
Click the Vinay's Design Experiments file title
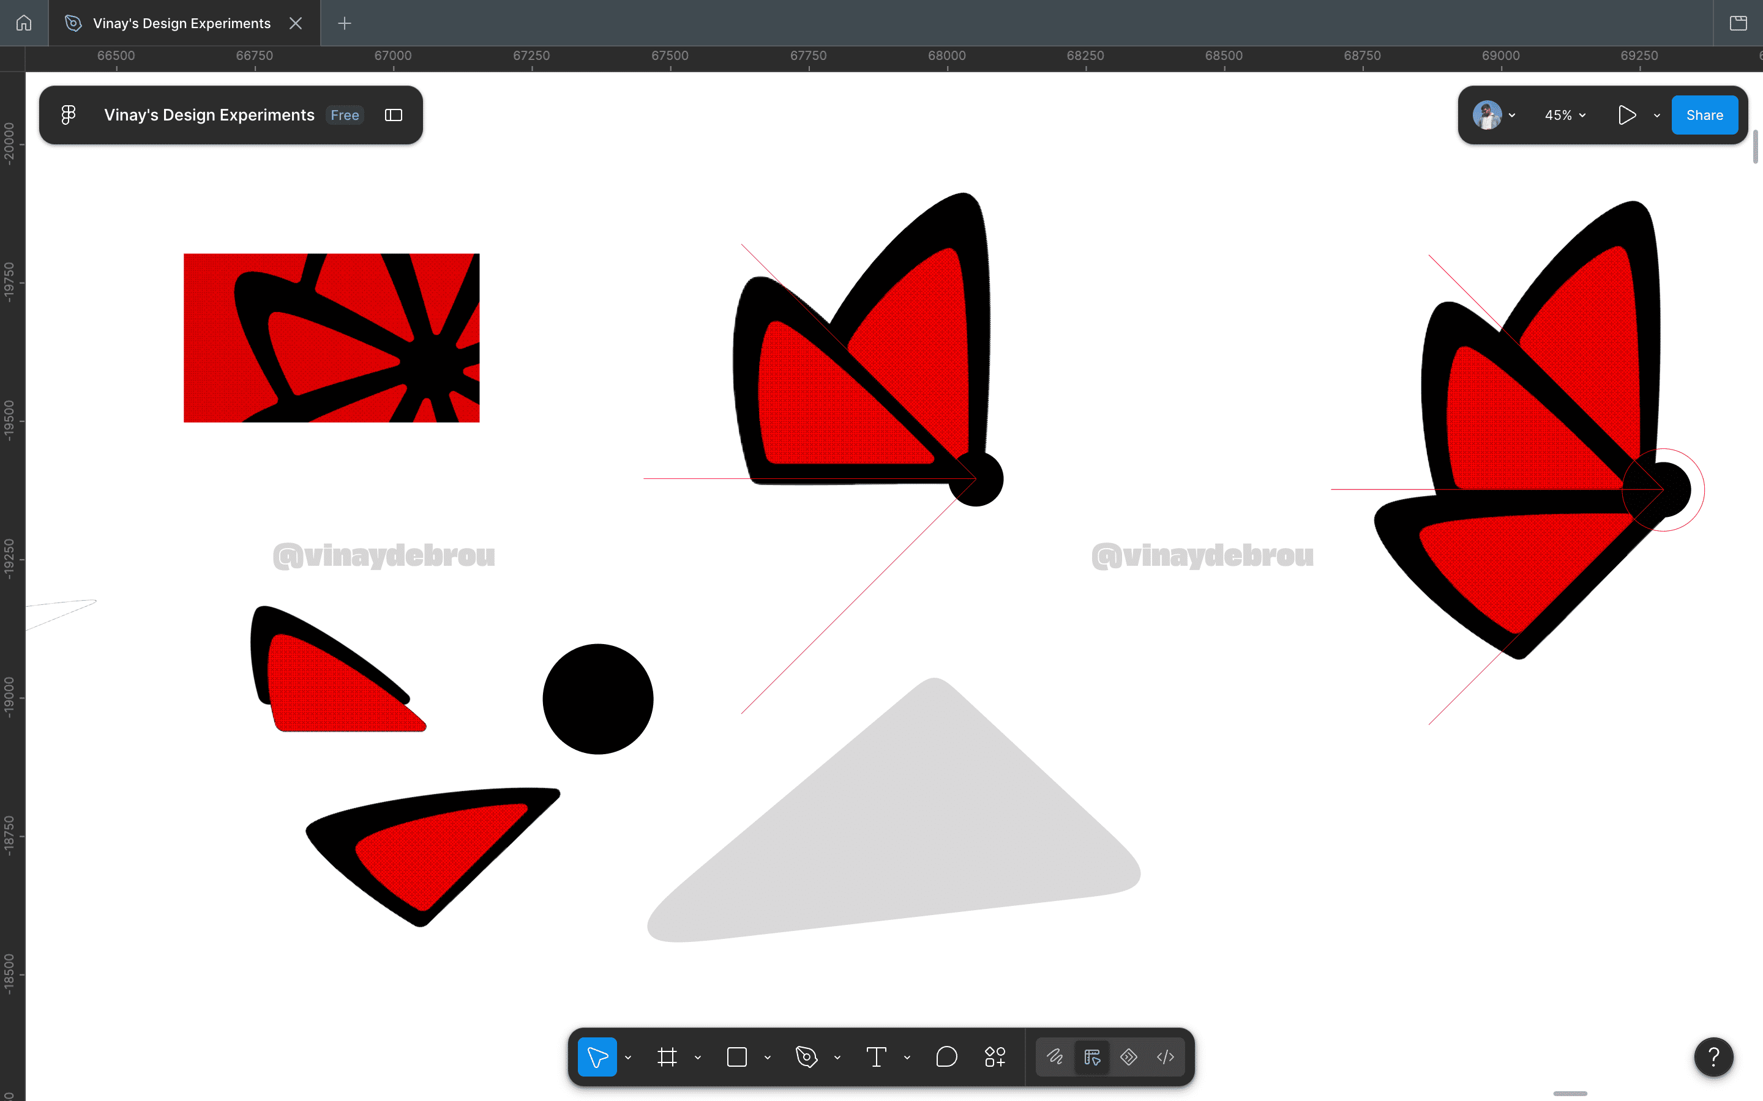coord(209,115)
